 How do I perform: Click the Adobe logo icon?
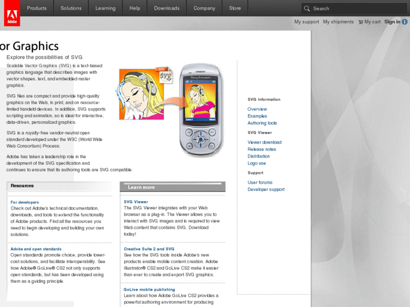(x=12, y=13)
